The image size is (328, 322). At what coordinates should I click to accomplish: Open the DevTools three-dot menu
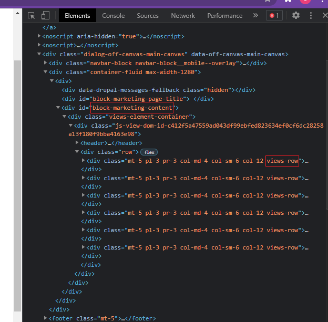pyautogui.click(x=311, y=15)
